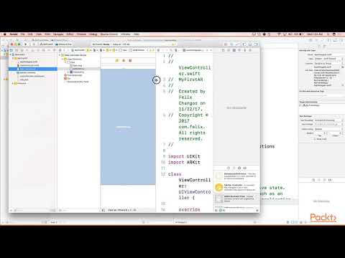Select Safe Area in the document outline
This screenshot has width=345, height=258.
click(x=77, y=65)
